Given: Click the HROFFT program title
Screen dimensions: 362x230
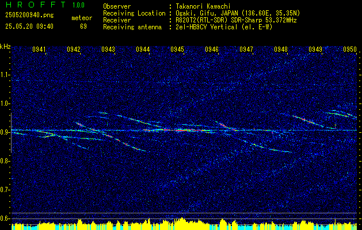Looking at the screenshot, I should (x=36, y=5).
